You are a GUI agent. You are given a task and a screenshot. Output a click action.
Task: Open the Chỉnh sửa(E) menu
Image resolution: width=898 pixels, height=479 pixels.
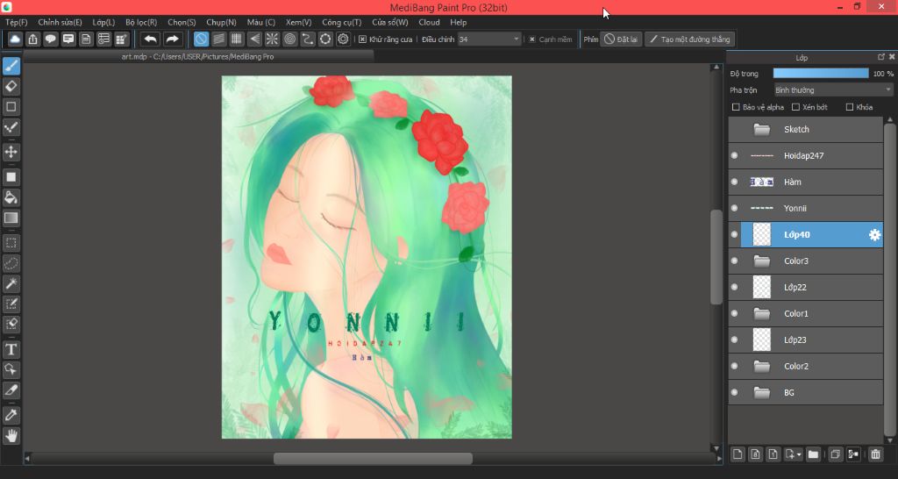(60, 22)
